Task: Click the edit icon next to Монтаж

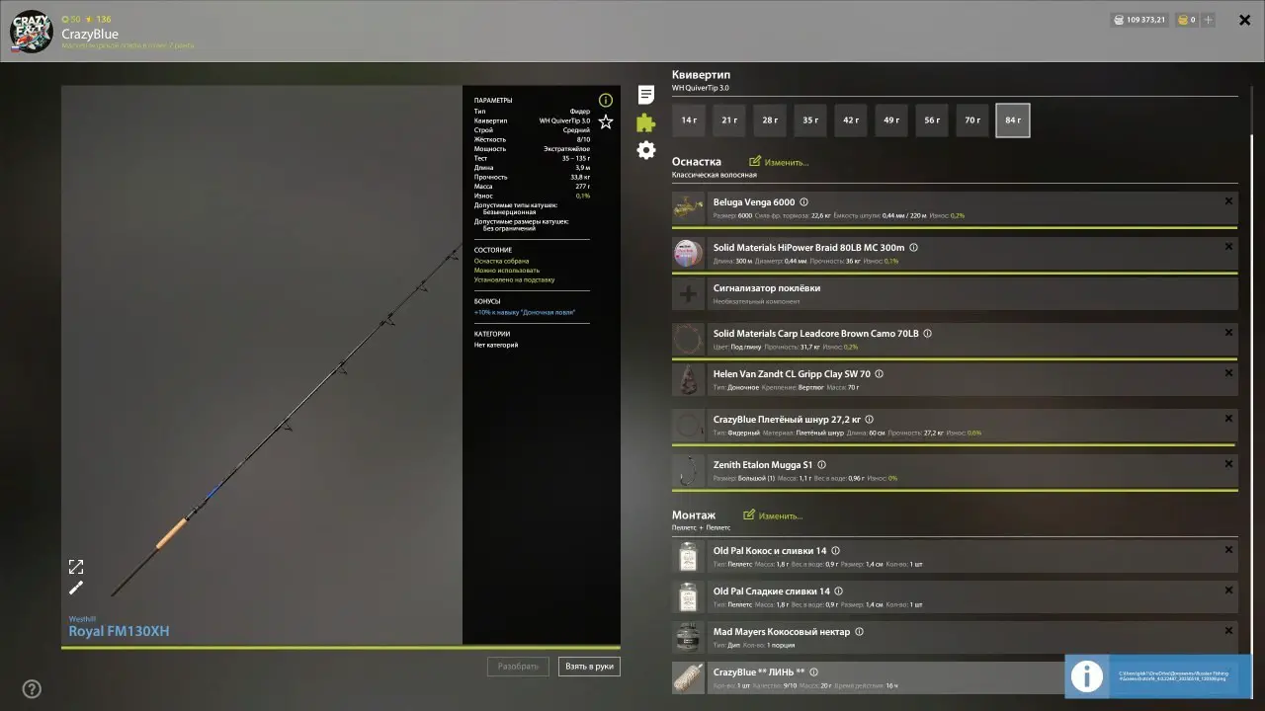Action: [749, 515]
